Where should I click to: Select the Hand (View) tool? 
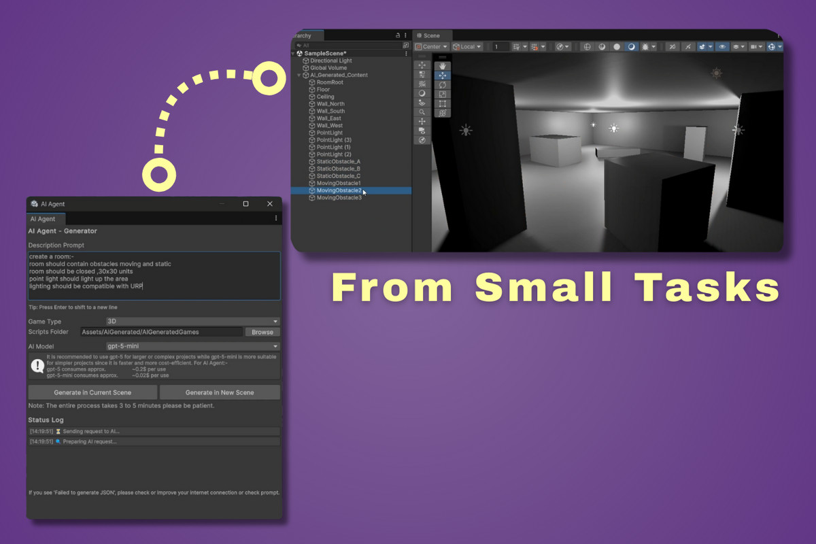443,66
